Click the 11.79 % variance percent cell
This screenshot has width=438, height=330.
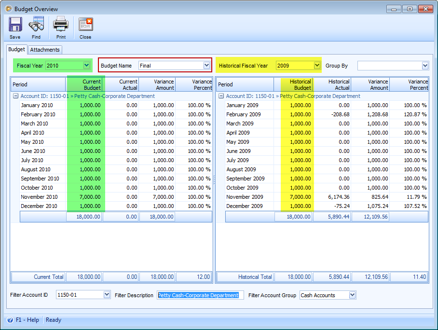(409, 197)
